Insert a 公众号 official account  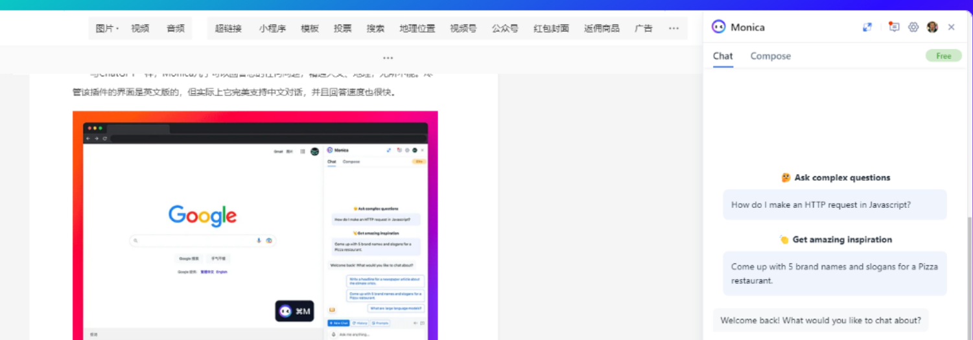coord(505,28)
